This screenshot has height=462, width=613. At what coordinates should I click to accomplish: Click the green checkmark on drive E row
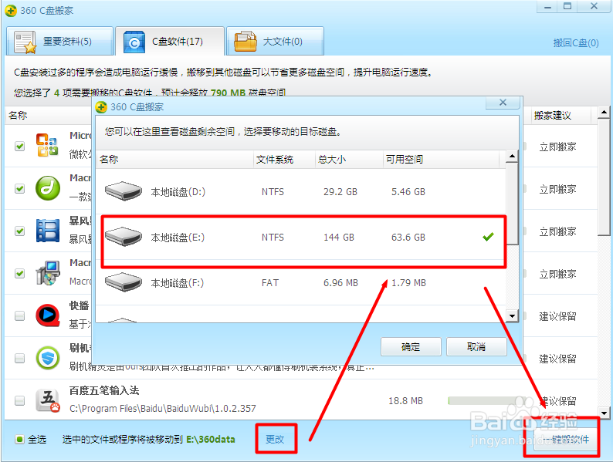click(x=488, y=237)
